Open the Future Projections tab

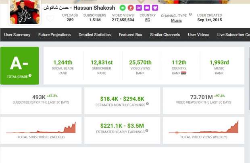click(x=54, y=35)
